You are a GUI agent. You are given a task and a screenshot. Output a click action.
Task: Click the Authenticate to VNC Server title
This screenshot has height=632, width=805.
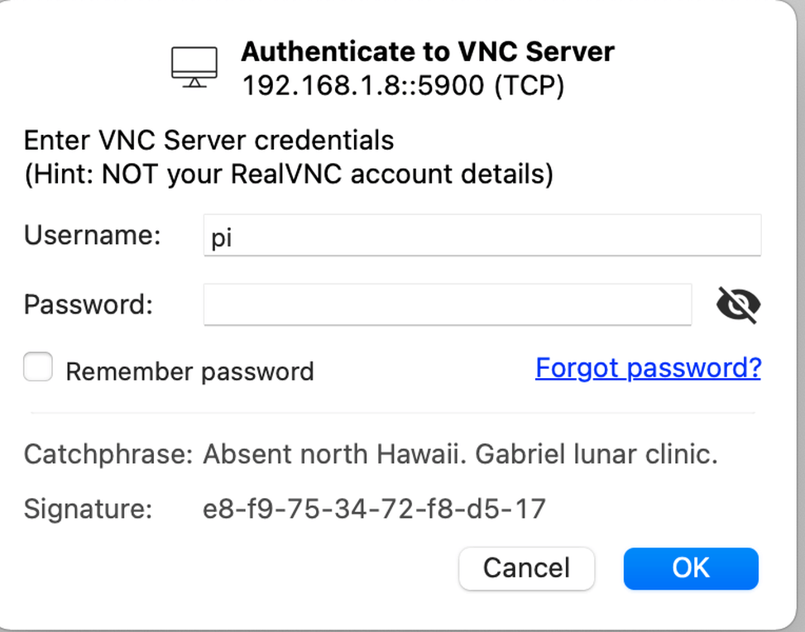pyautogui.click(x=428, y=51)
